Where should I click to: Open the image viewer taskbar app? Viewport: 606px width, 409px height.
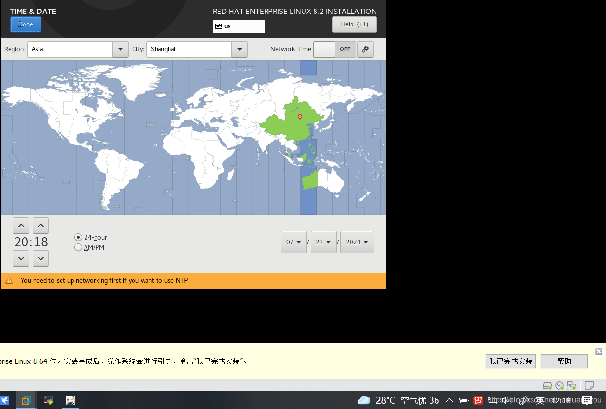(x=48, y=400)
